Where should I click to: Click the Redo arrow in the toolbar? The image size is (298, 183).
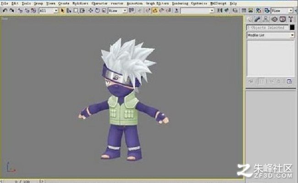pyautogui.click(x=12, y=11)
